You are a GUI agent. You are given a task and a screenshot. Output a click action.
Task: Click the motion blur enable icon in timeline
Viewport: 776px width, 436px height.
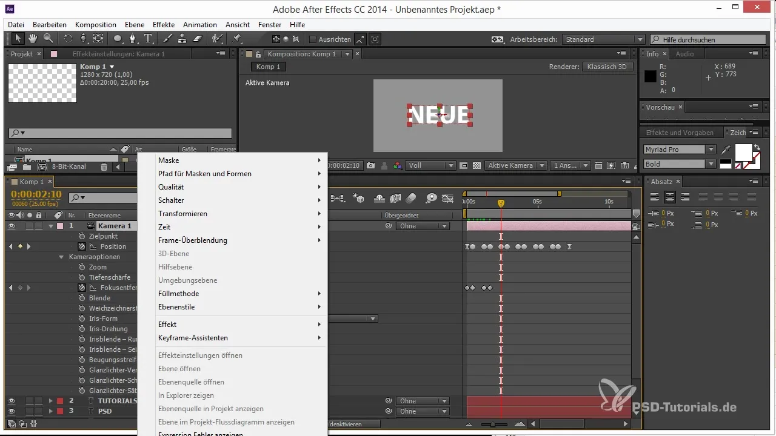(x=412, y=198)
